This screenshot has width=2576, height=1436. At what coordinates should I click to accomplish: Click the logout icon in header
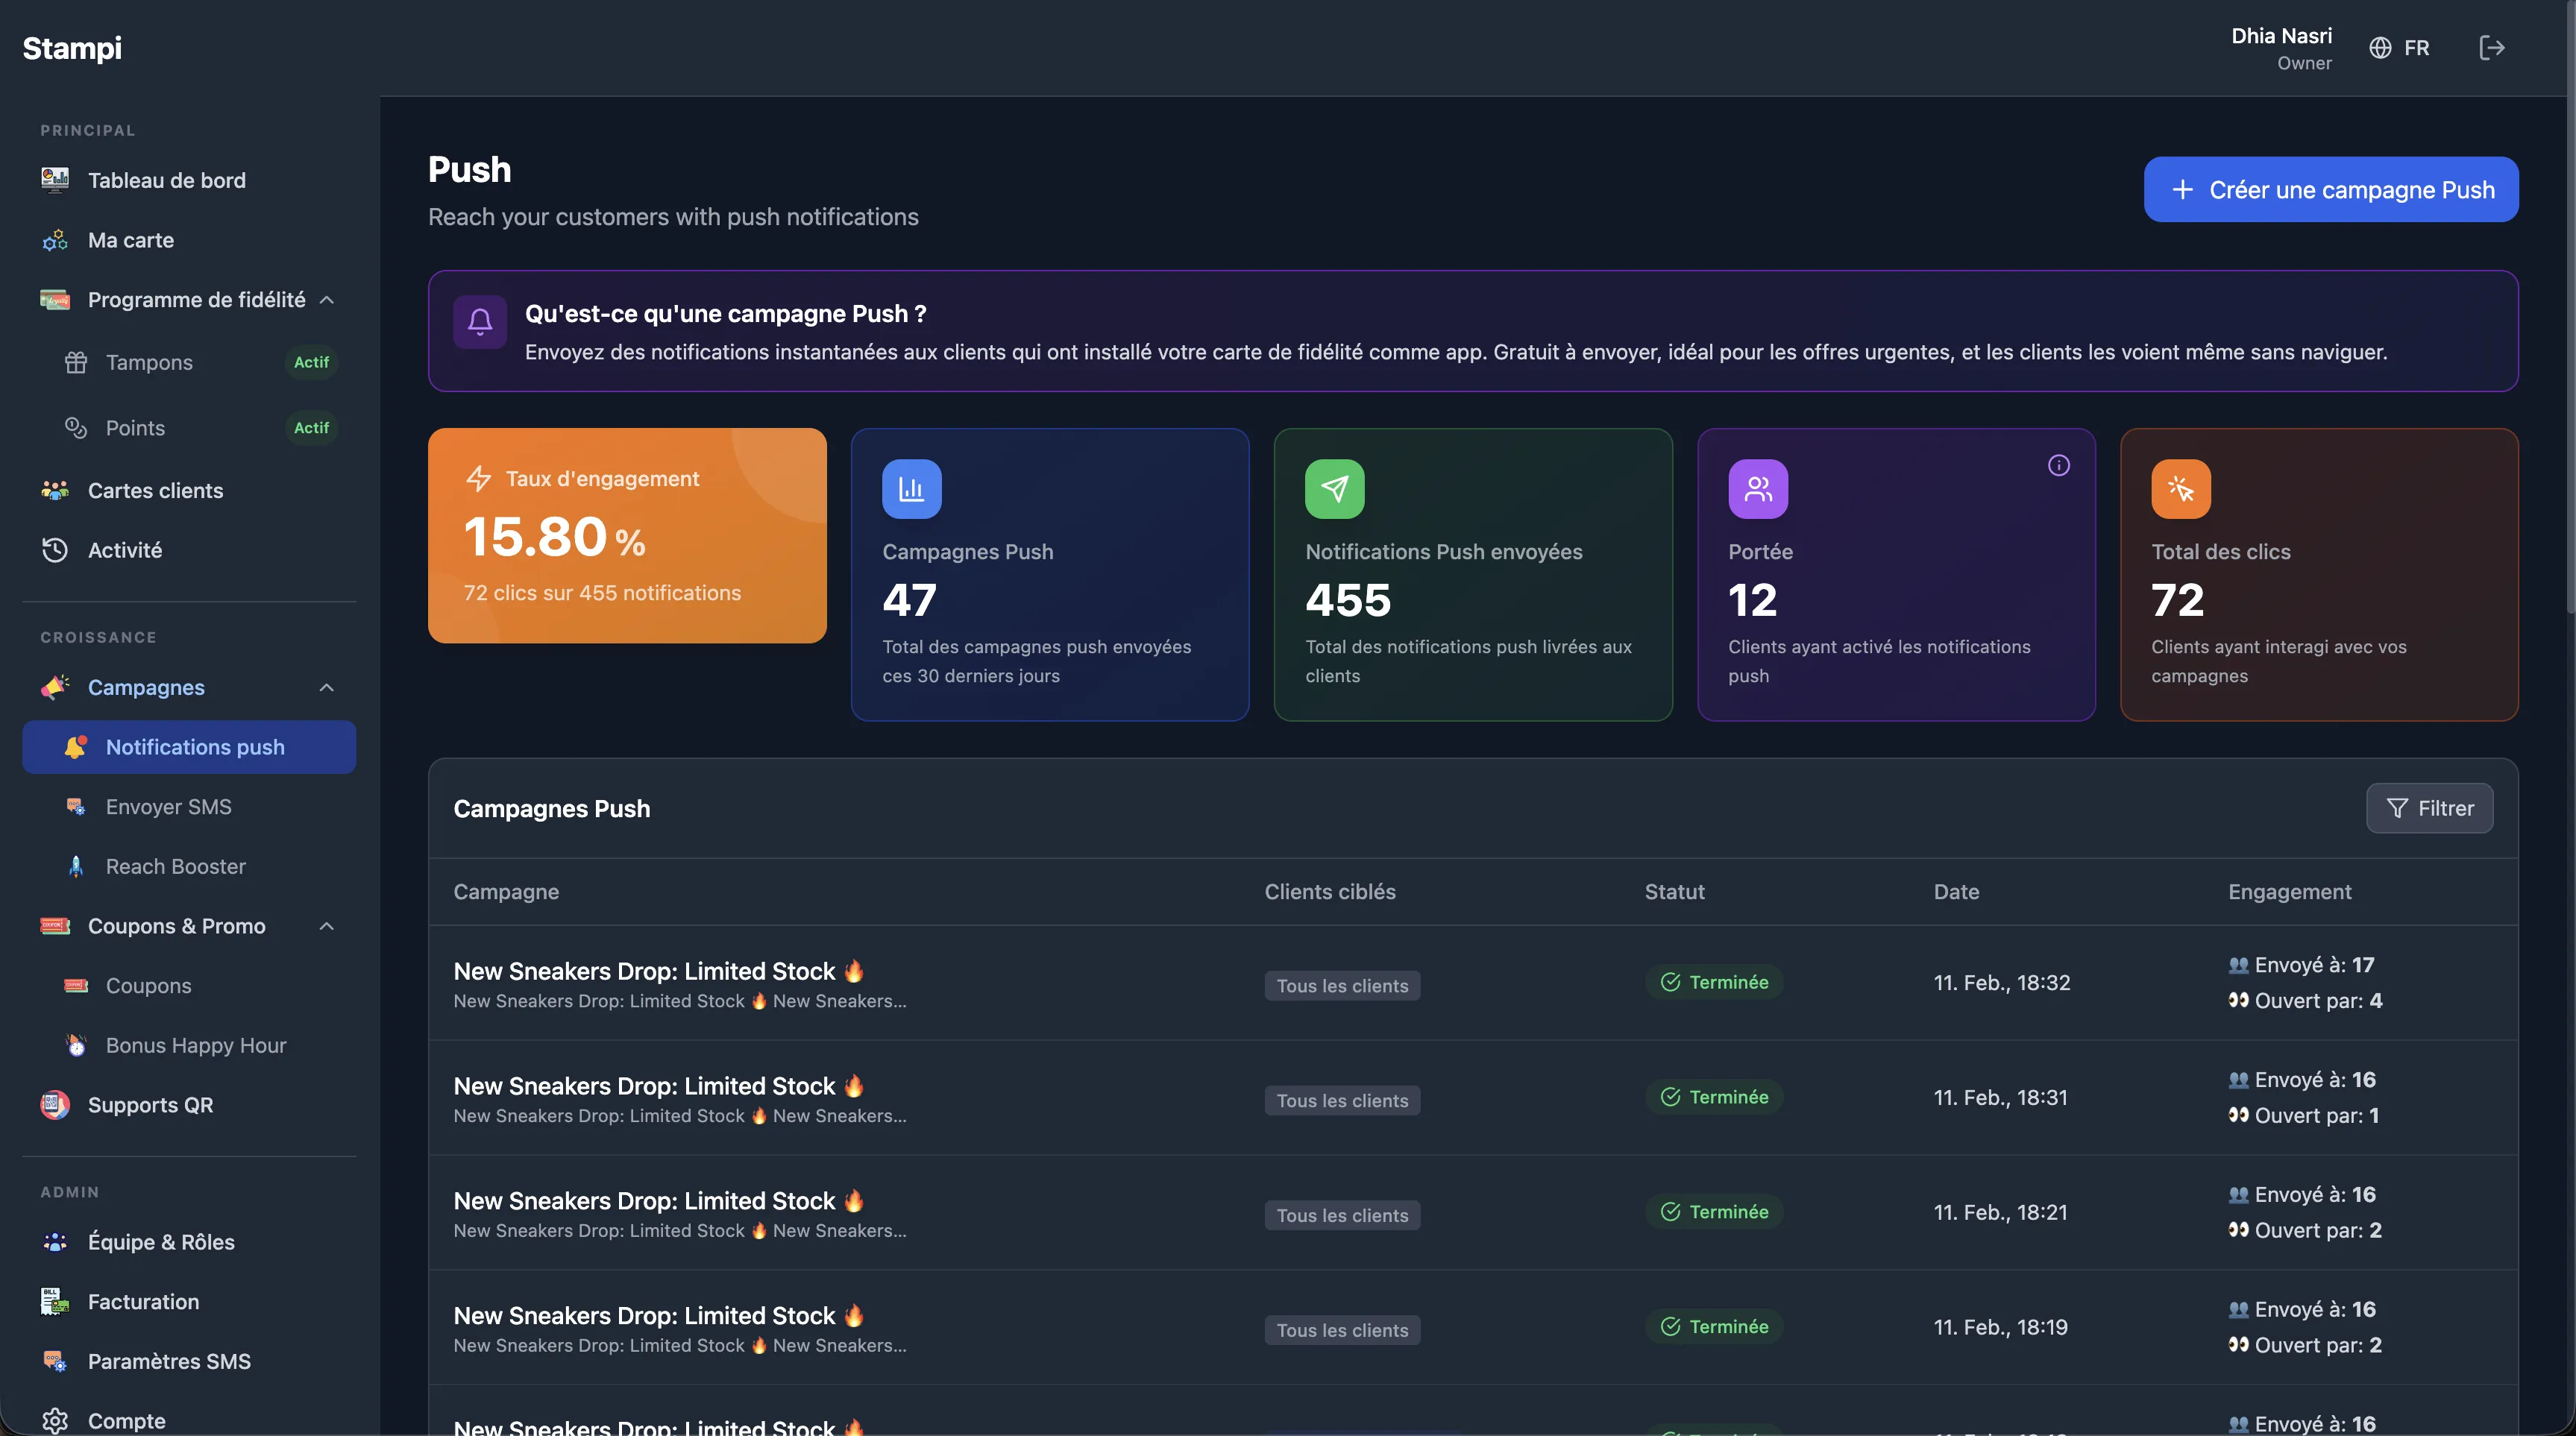point(2491,48)
